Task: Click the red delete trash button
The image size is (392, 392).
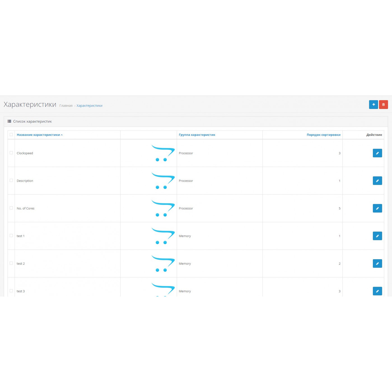Action: click(x=383, y=104)
